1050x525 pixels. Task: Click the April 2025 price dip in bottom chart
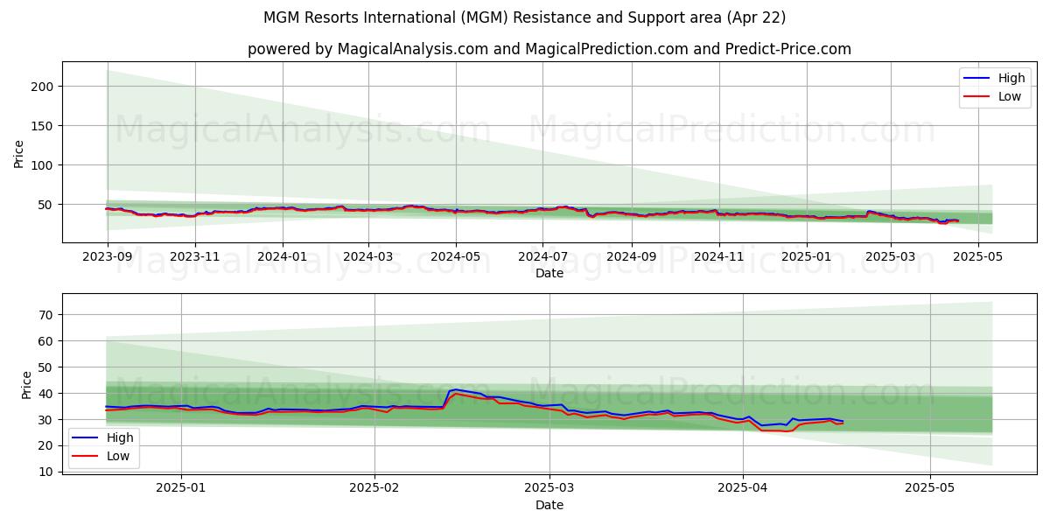click(773, 428)
